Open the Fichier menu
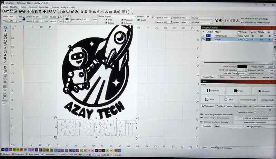This screenshot has height=159, width=276. [x=5, y=7]
